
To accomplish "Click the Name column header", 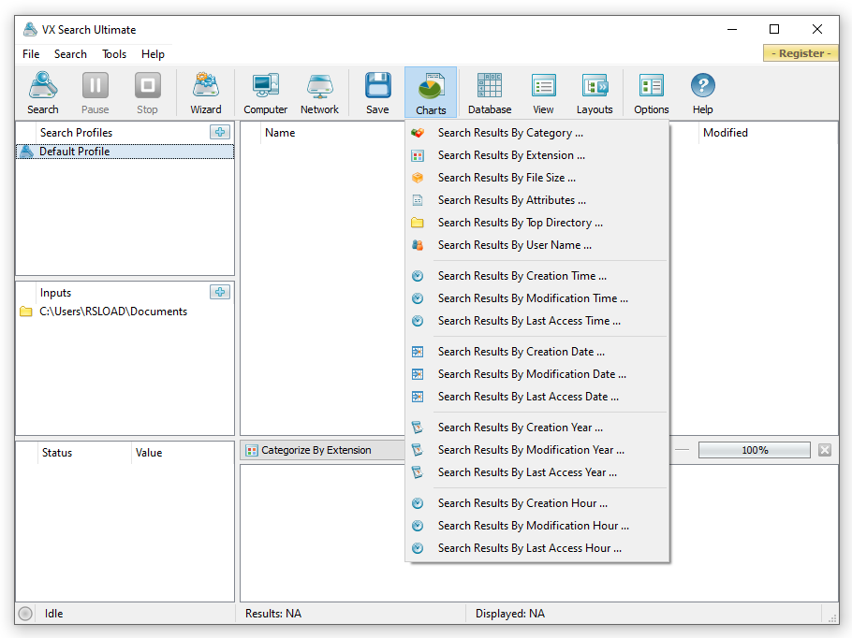I will (280, 133).
